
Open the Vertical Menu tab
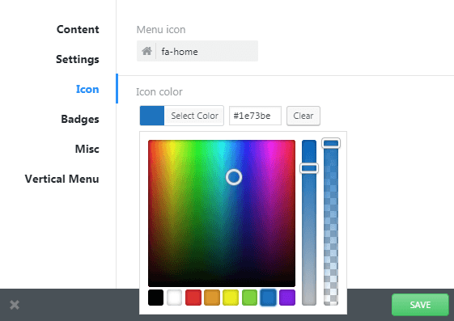(62, 179)
